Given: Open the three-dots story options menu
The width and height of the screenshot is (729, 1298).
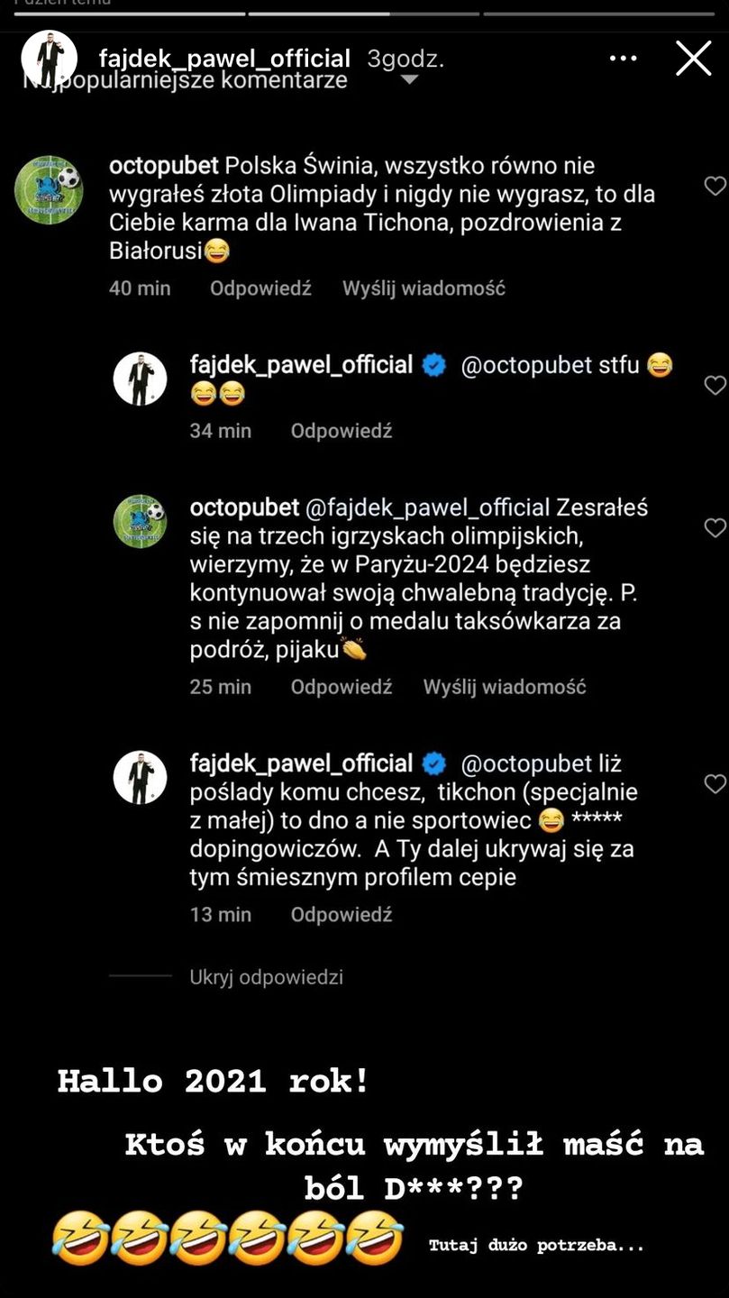Looking at the screenshot, I should click(x=624, y=59).
